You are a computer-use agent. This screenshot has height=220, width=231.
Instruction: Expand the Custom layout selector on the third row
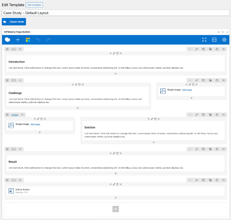15,115
